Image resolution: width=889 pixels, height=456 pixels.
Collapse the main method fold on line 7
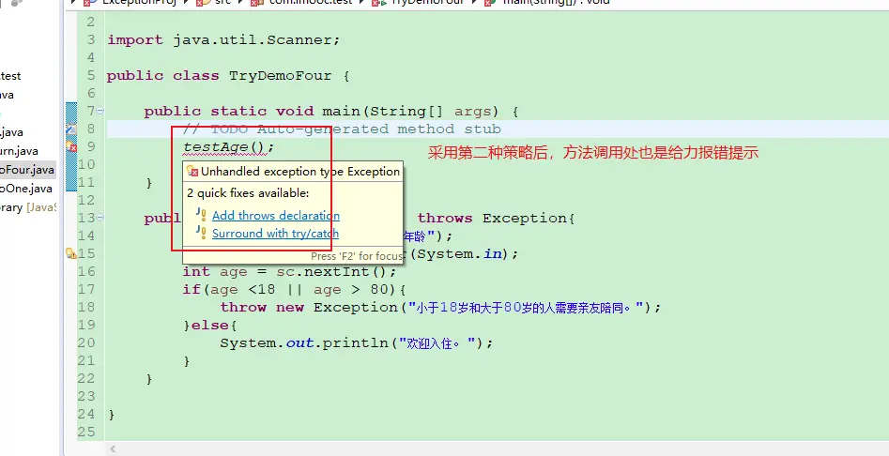pyautogui.click(x=100, y=111)
